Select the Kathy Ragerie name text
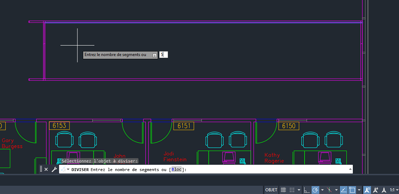Image resolution: width=399 pixels, height=194 pixels. (x=274, y=158)
